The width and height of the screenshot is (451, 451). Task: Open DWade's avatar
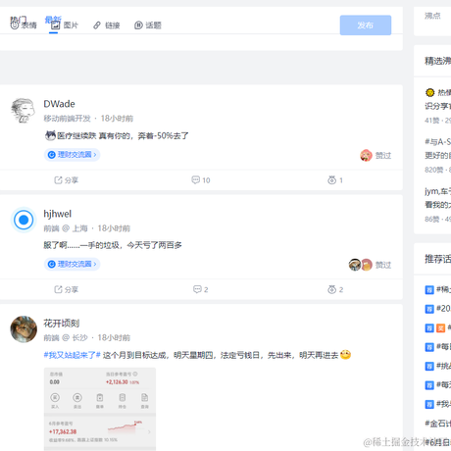pos(24,110)
